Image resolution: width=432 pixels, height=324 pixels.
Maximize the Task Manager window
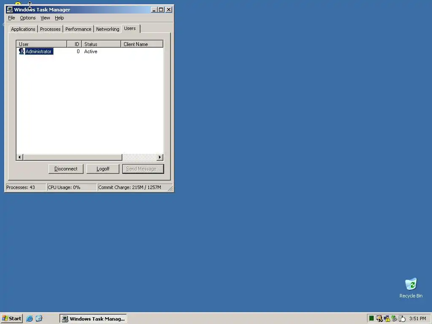[161, 10]
